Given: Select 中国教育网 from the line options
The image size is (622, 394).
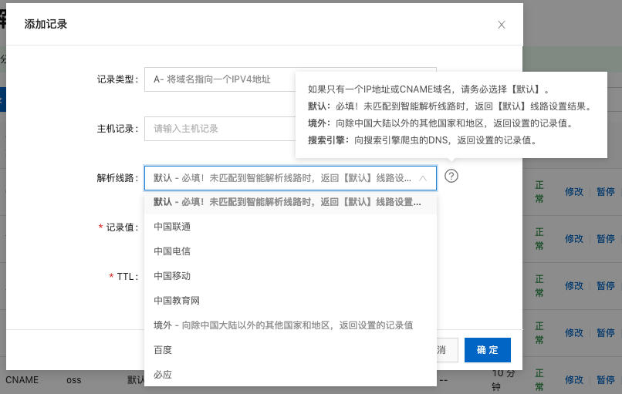Looking at the screenshot, I should pyautogui.click(x=177, y=301).
